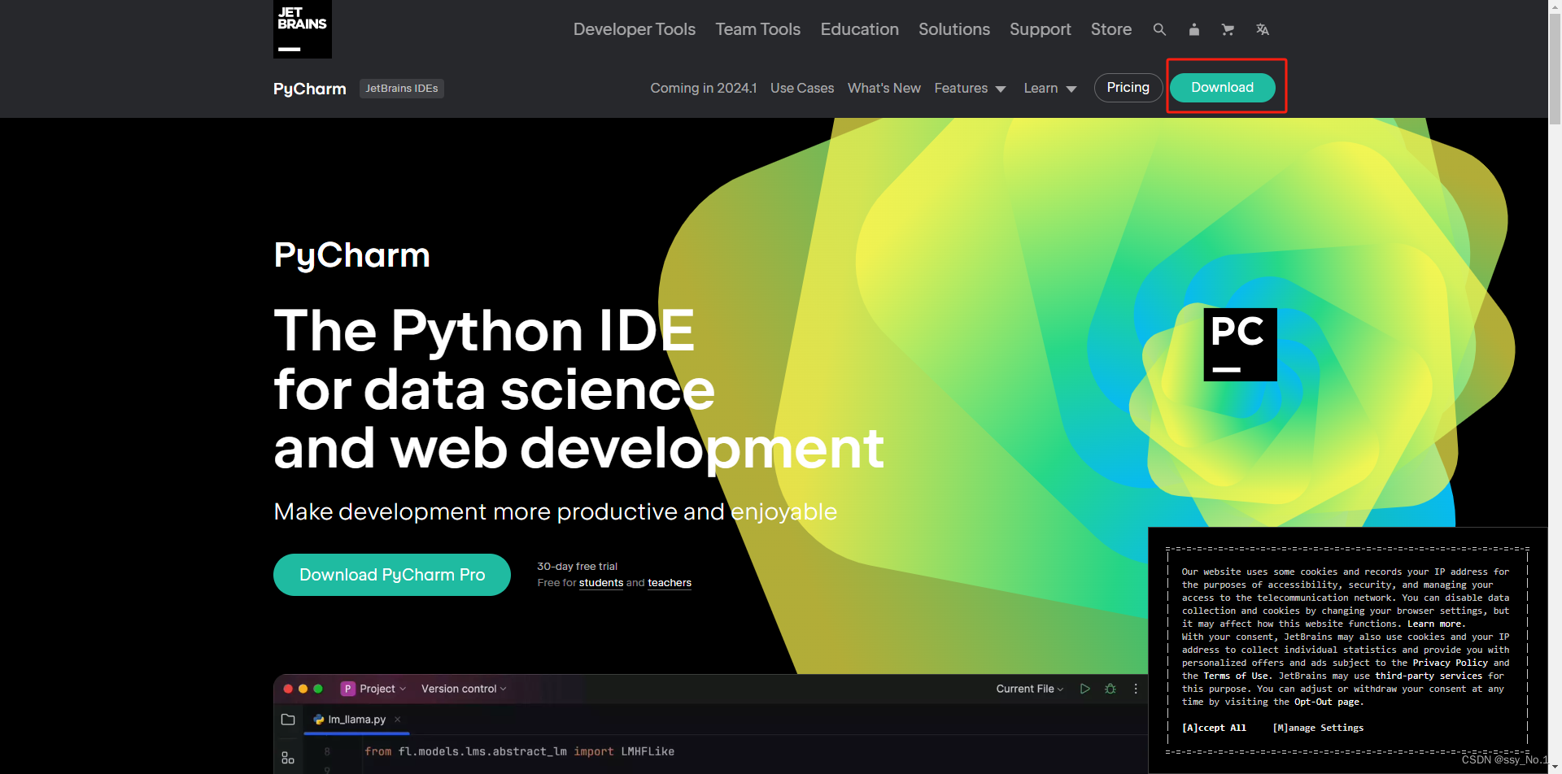Open the account profile icon
Screen dimensions: 1562x774
pyautogui.click(x=1193, y=29)
